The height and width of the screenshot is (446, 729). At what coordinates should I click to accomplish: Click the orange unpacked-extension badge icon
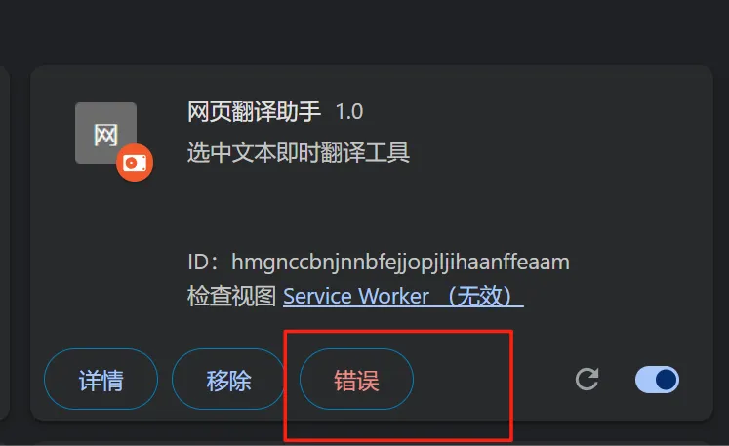[x=135, y=163]
